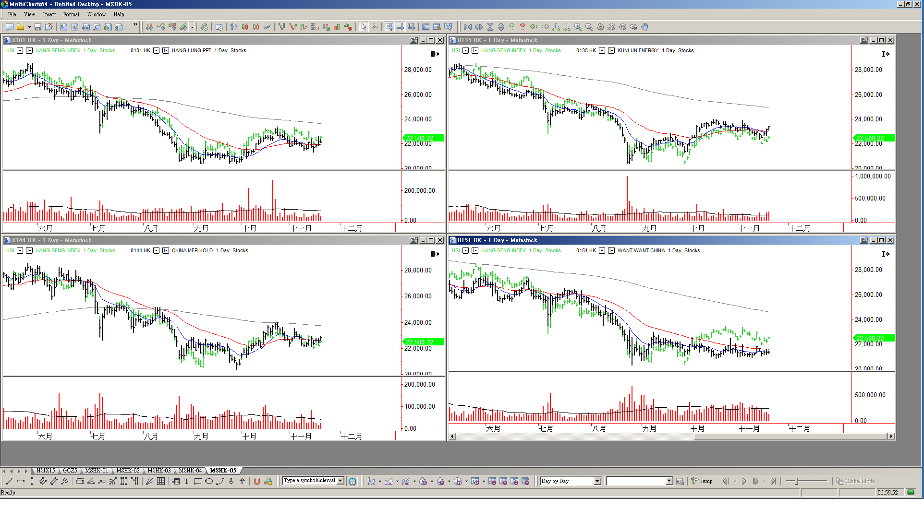
Task: Click the Type a symbol/interval field
Action: pyautogui.click(x=310, y=481)
